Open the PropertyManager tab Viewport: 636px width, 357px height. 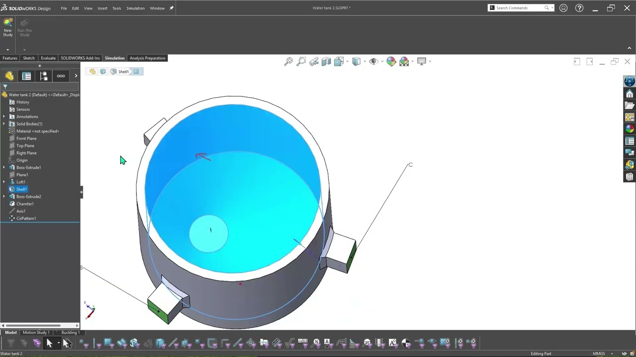(26, 76)
